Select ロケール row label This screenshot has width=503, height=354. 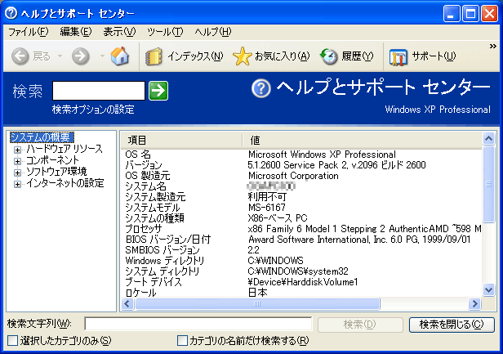click(x=140, y=293)
